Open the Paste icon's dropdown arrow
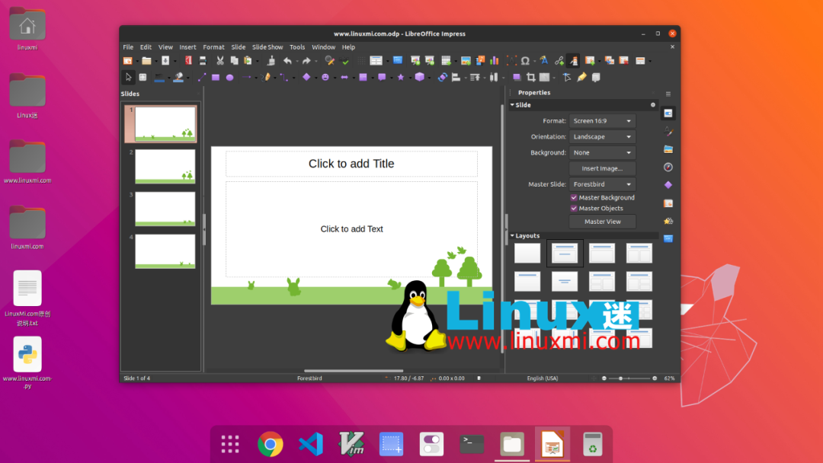Screen dimensions: 823x463 (258, 62)
